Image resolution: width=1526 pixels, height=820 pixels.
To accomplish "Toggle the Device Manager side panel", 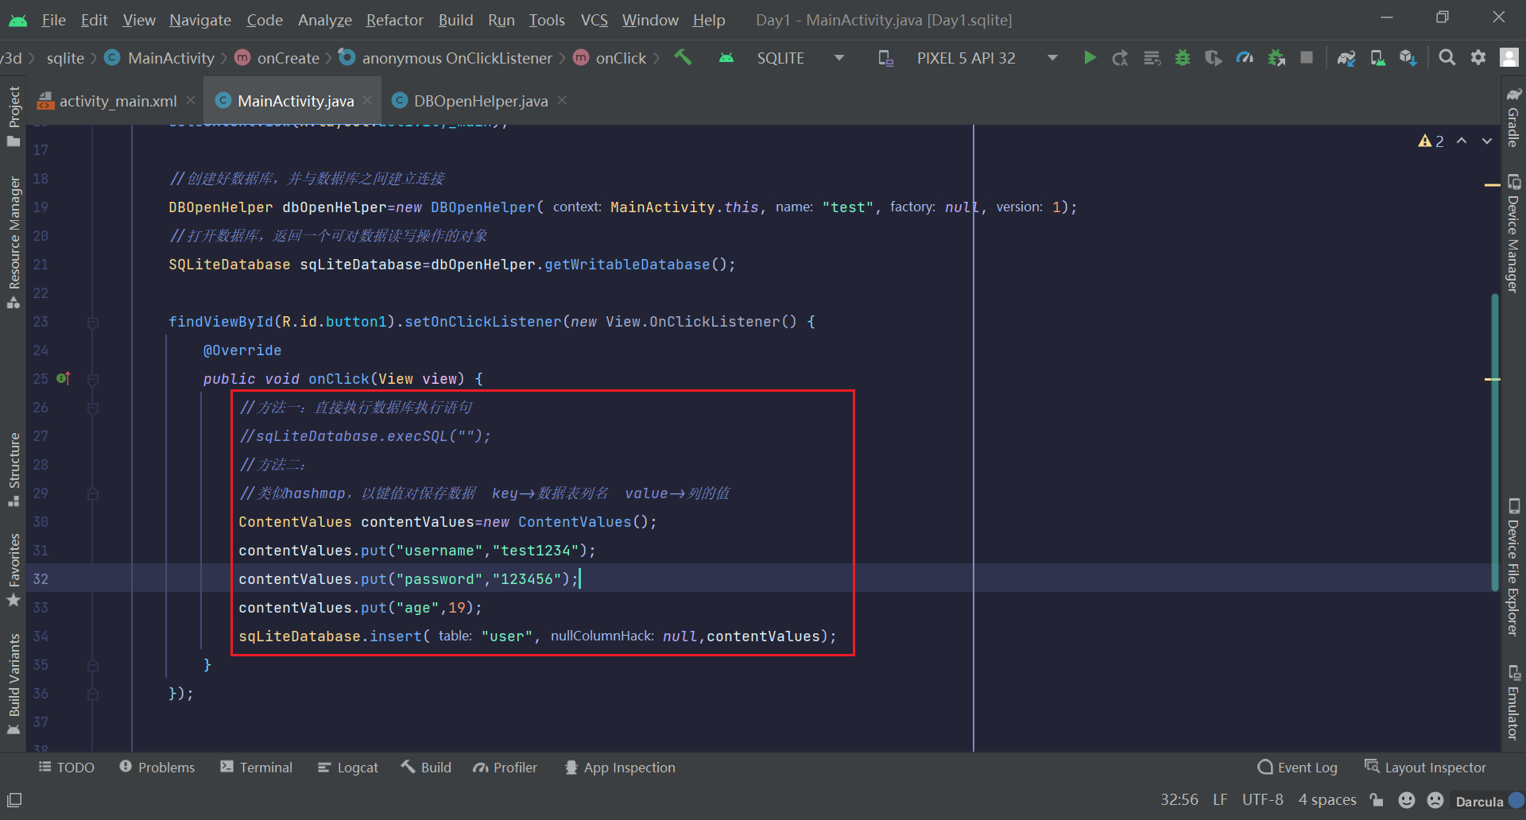I will 1513,234.
